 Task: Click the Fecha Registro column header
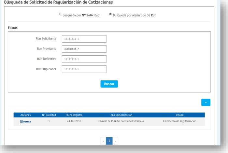point(74,115)
